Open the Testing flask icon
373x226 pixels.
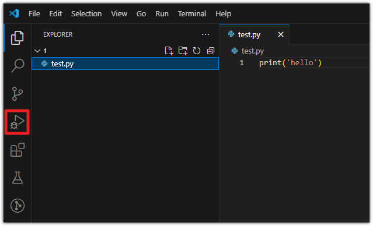pos(18,178)
